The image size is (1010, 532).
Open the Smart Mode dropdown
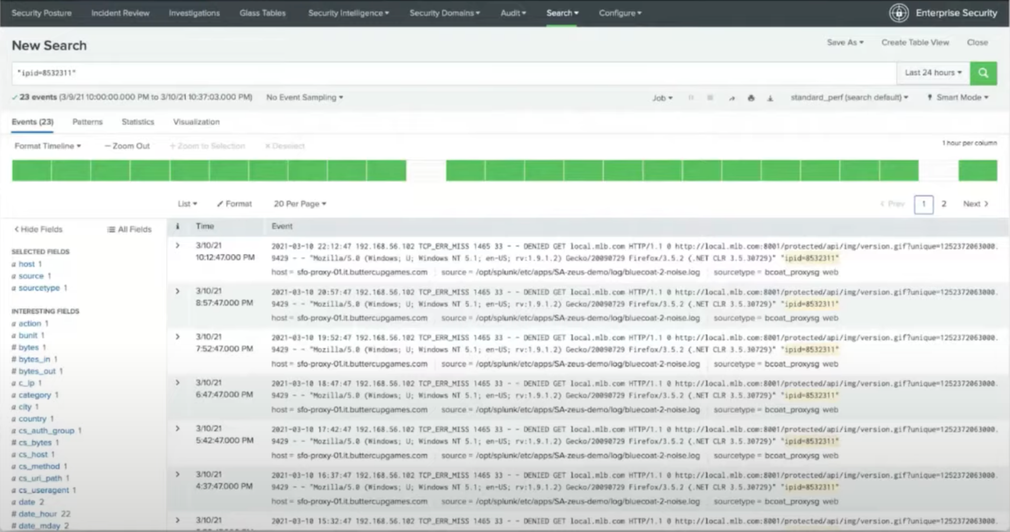tap(958, 98)
